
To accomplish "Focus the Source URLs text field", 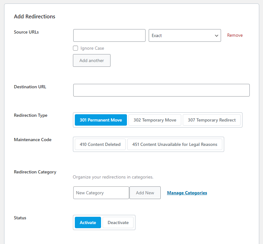I will (x=109, y=35).
